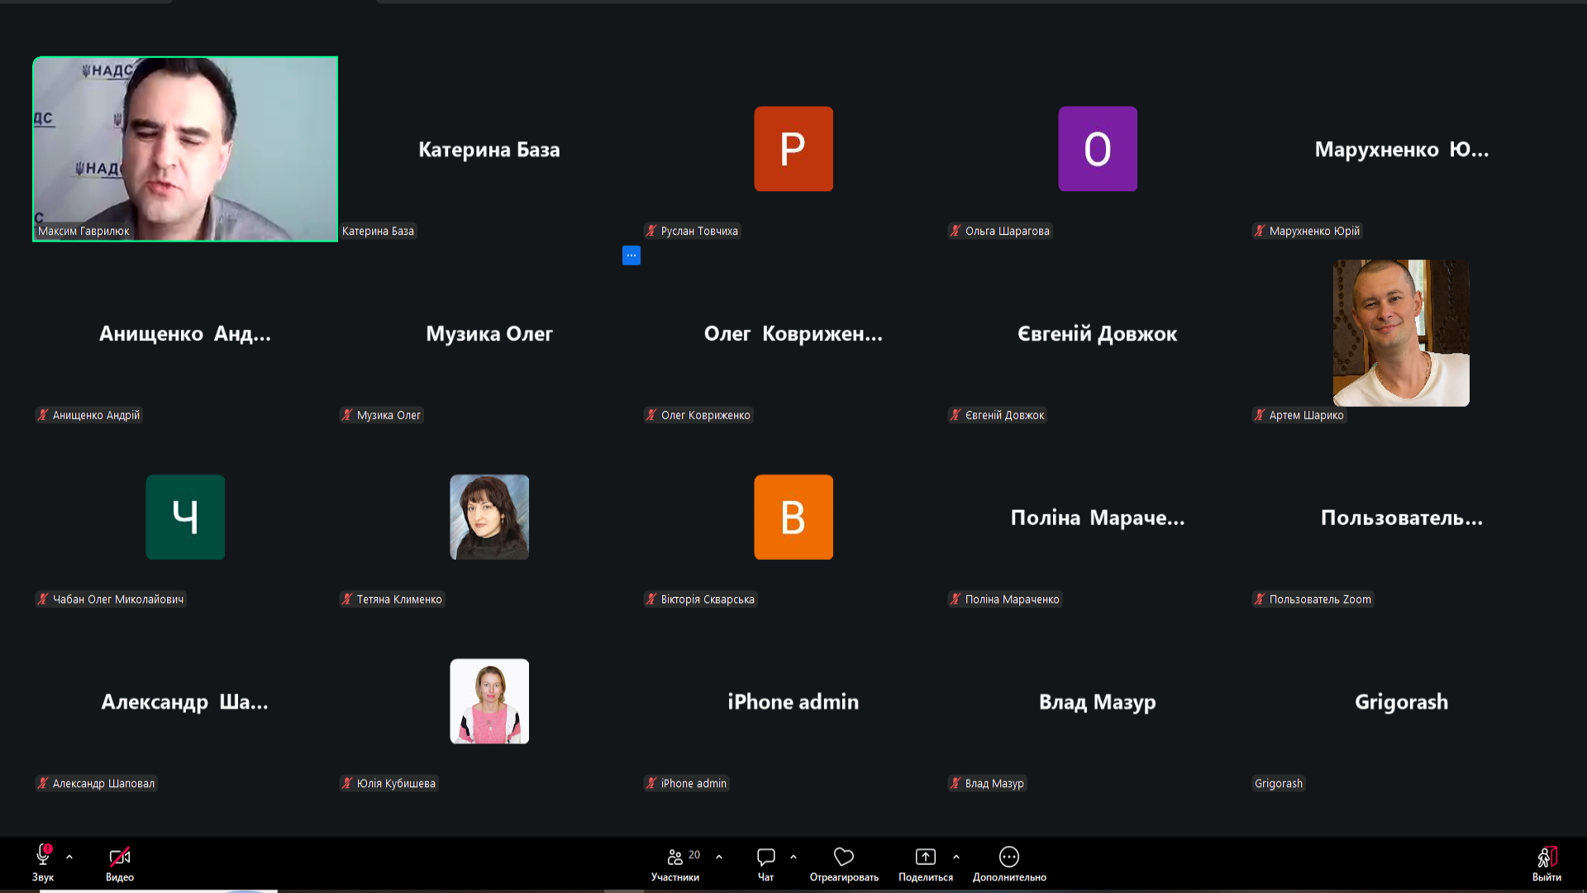
Task: Click the muted mic icon beside Руслан Товчиха
Action: 651,231
